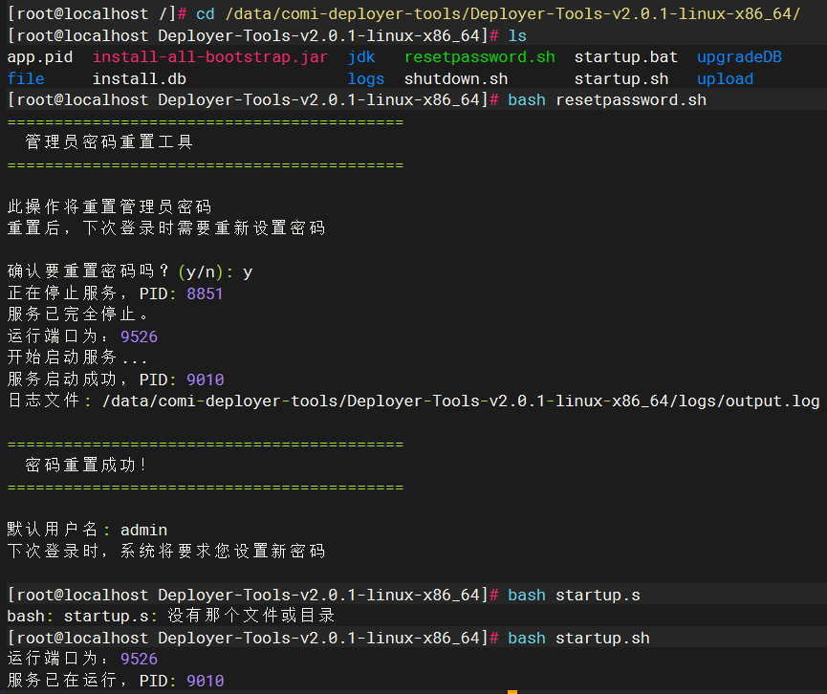Click the 管理员密码重置工具 title line
Viewport: 827px width, 694px height.
110,142
